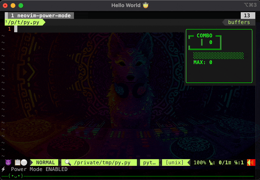
Task: Click the clipboard icon in statusline
Action: point(18,162)
